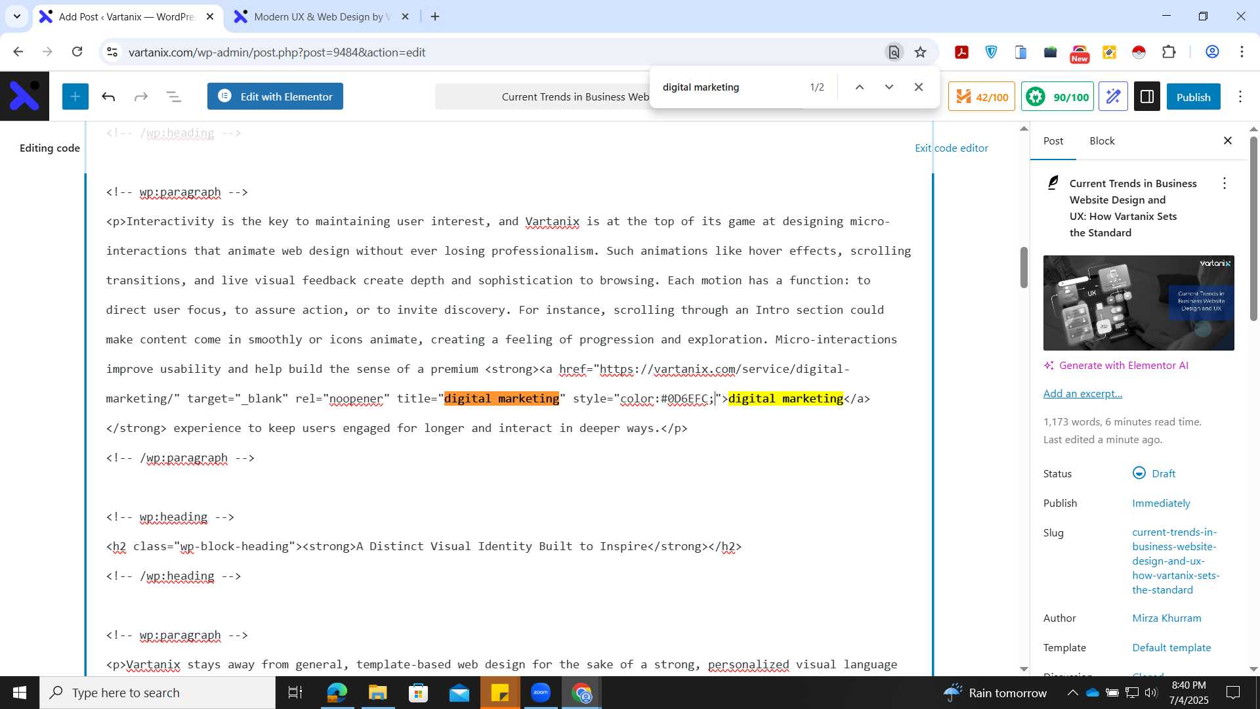This screenshot has width=1260, height=709.
Task: Open Microsoft Edge from taskbar
Action: [x=337, y=693]
